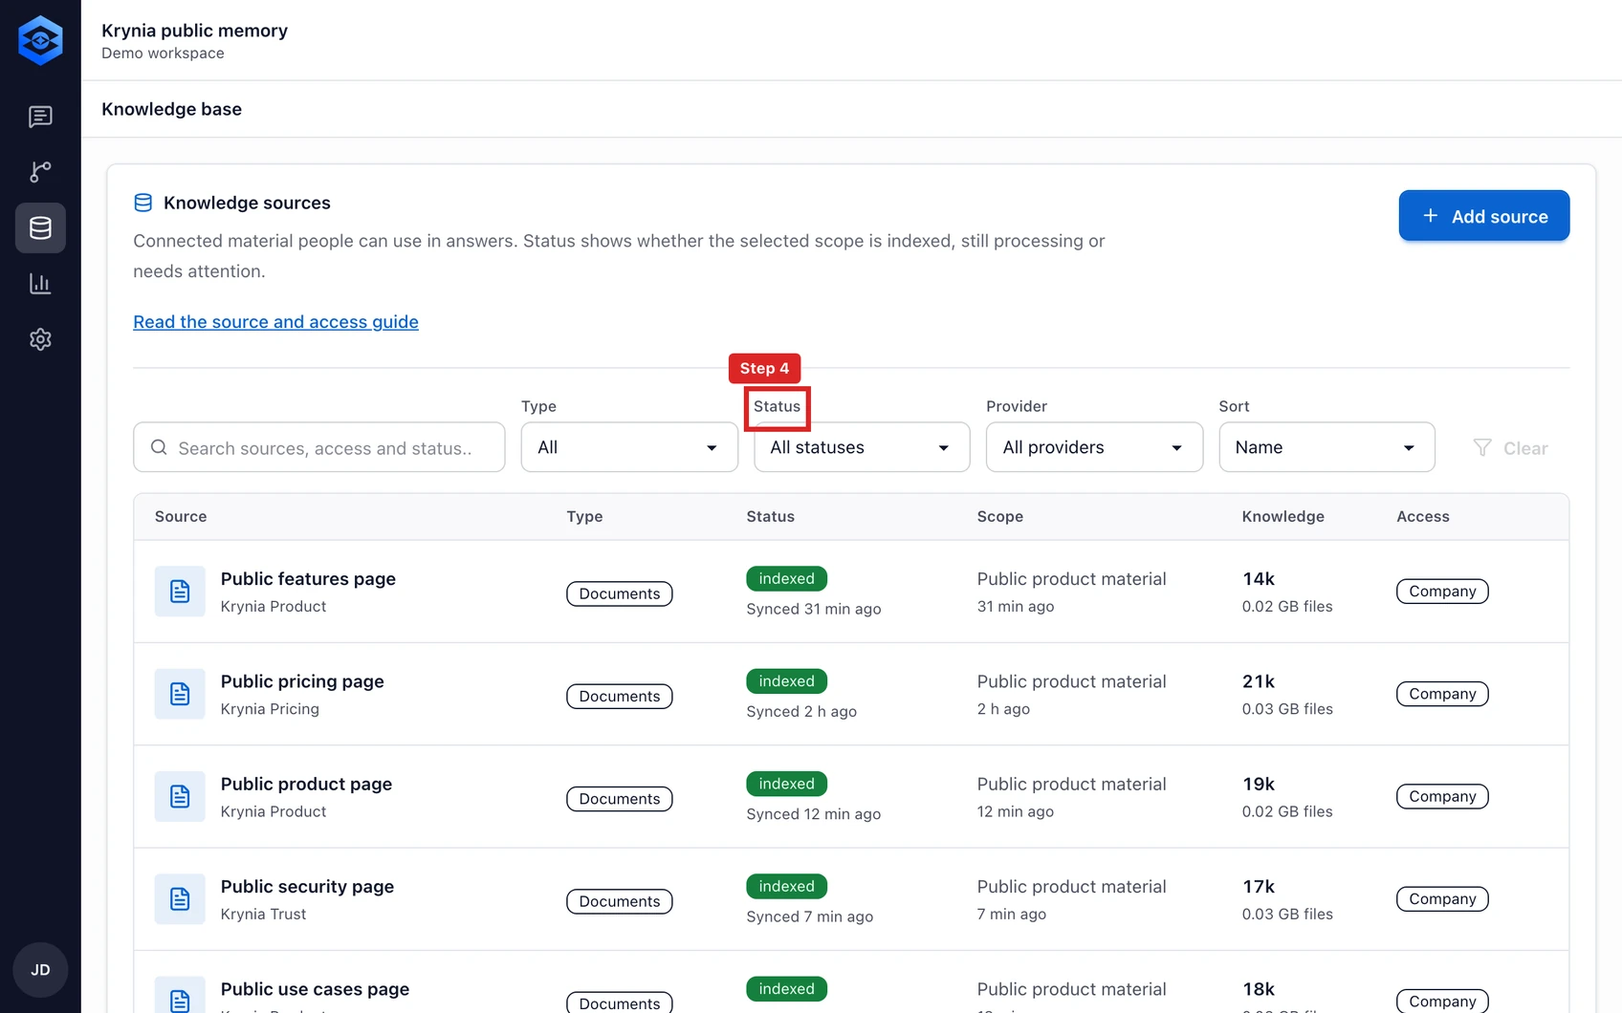The image size is (1622, 1013).
Task: Select the Public features page title
Action: click(308, 579)
